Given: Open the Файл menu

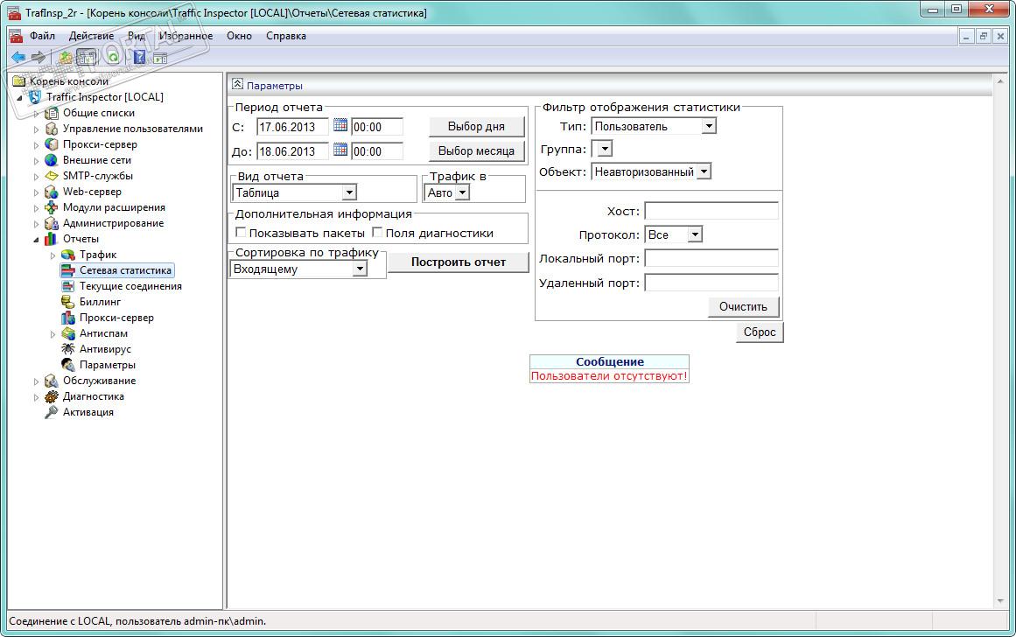Looking at the screenshot, I should coord(42,36).
